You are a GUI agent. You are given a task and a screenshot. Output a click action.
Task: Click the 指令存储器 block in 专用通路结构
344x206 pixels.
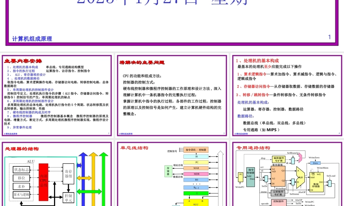[250, 177]
